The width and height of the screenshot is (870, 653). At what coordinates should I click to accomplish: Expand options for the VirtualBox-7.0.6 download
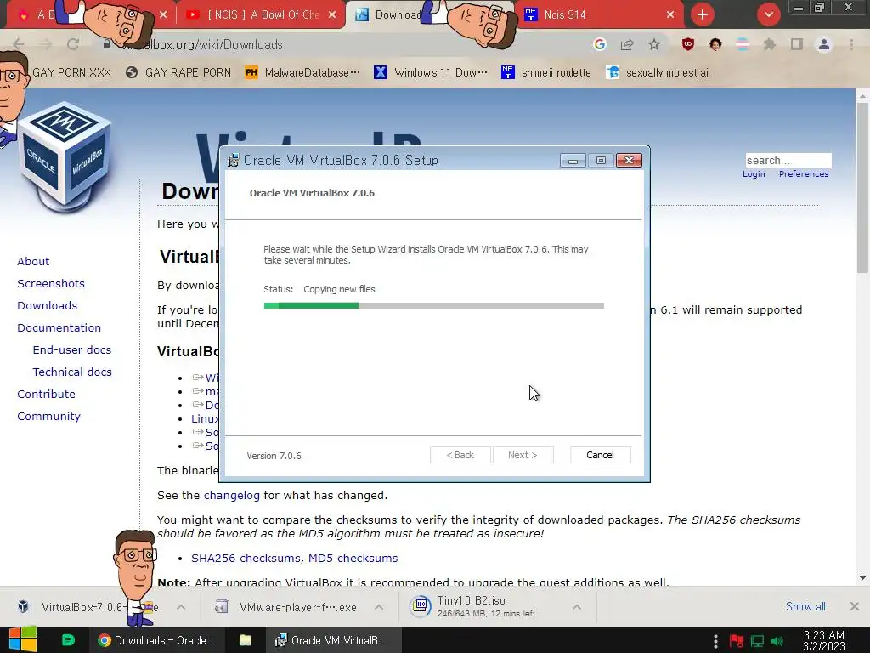coord(181,607)
